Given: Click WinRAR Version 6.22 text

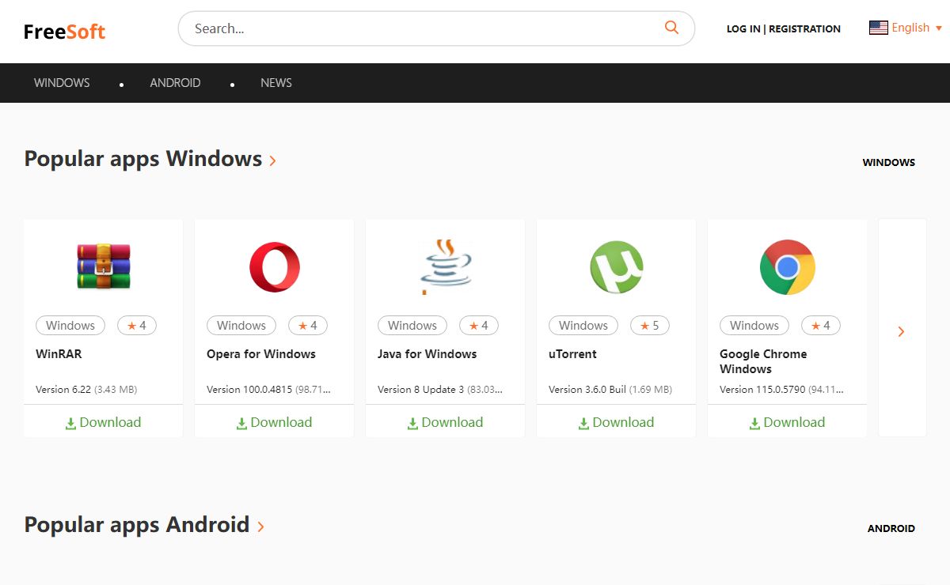Looking at the screenshot, I should (x=63, y=390).
